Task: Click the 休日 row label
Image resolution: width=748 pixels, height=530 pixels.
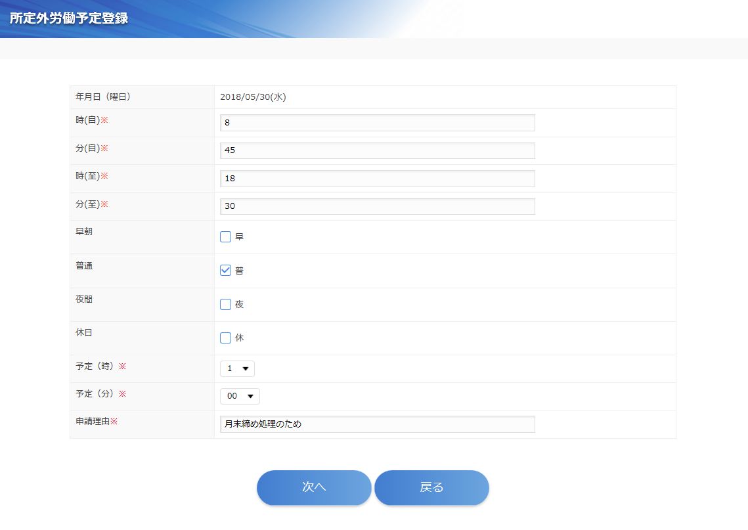Action: (84, 333)
